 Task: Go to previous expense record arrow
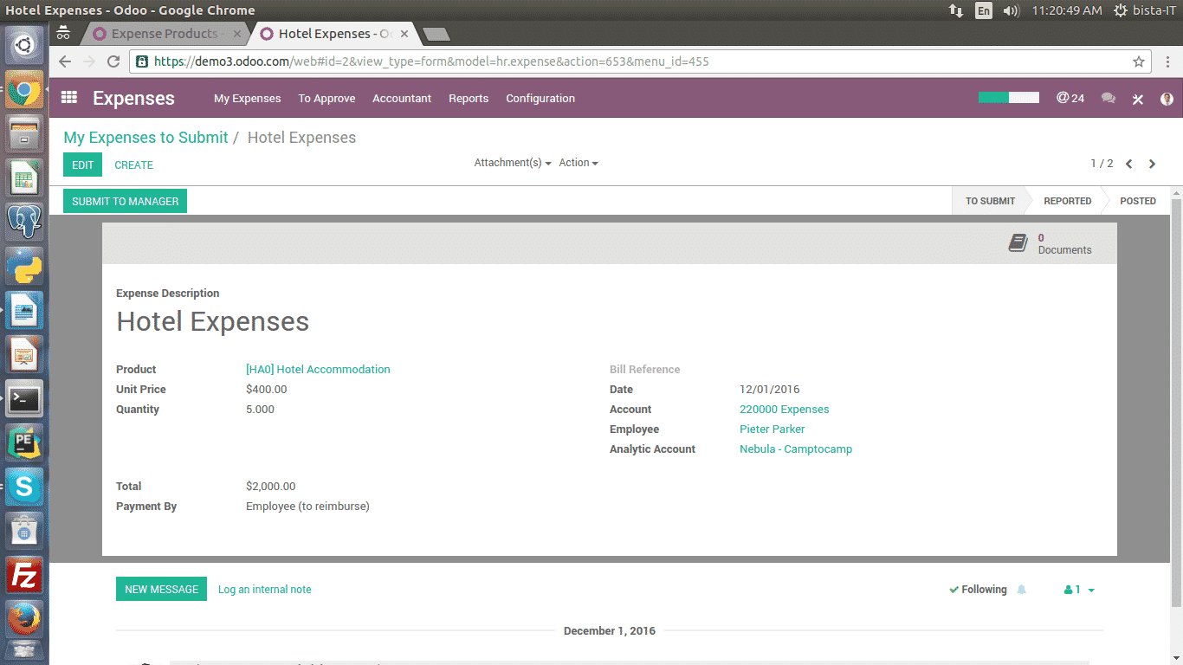tap(1129, 164)
